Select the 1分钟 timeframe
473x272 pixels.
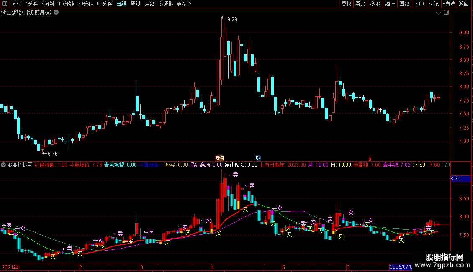(x=32, y=4)
